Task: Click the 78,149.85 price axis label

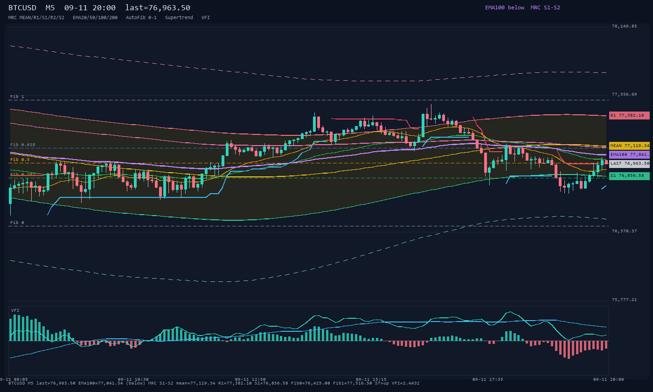Action: tap(624, 26)
